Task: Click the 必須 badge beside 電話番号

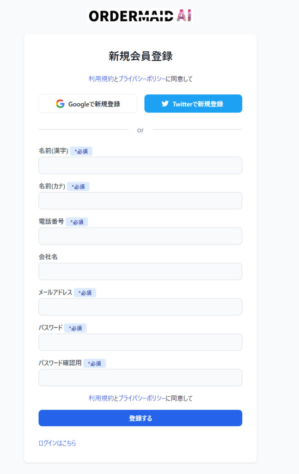Action: (77, 222)
